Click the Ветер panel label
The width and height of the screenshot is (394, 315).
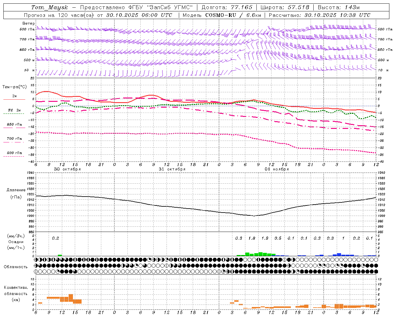[x=29, y=23]
